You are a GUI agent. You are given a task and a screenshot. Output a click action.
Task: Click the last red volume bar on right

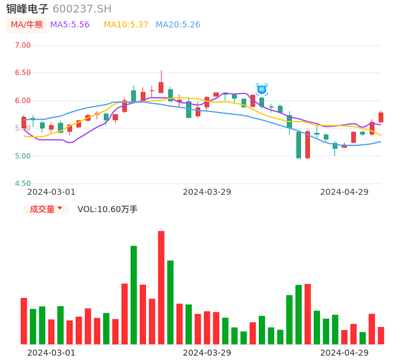point(381,336)
